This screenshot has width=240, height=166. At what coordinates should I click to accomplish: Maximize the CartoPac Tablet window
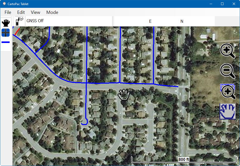pos(222,4)
